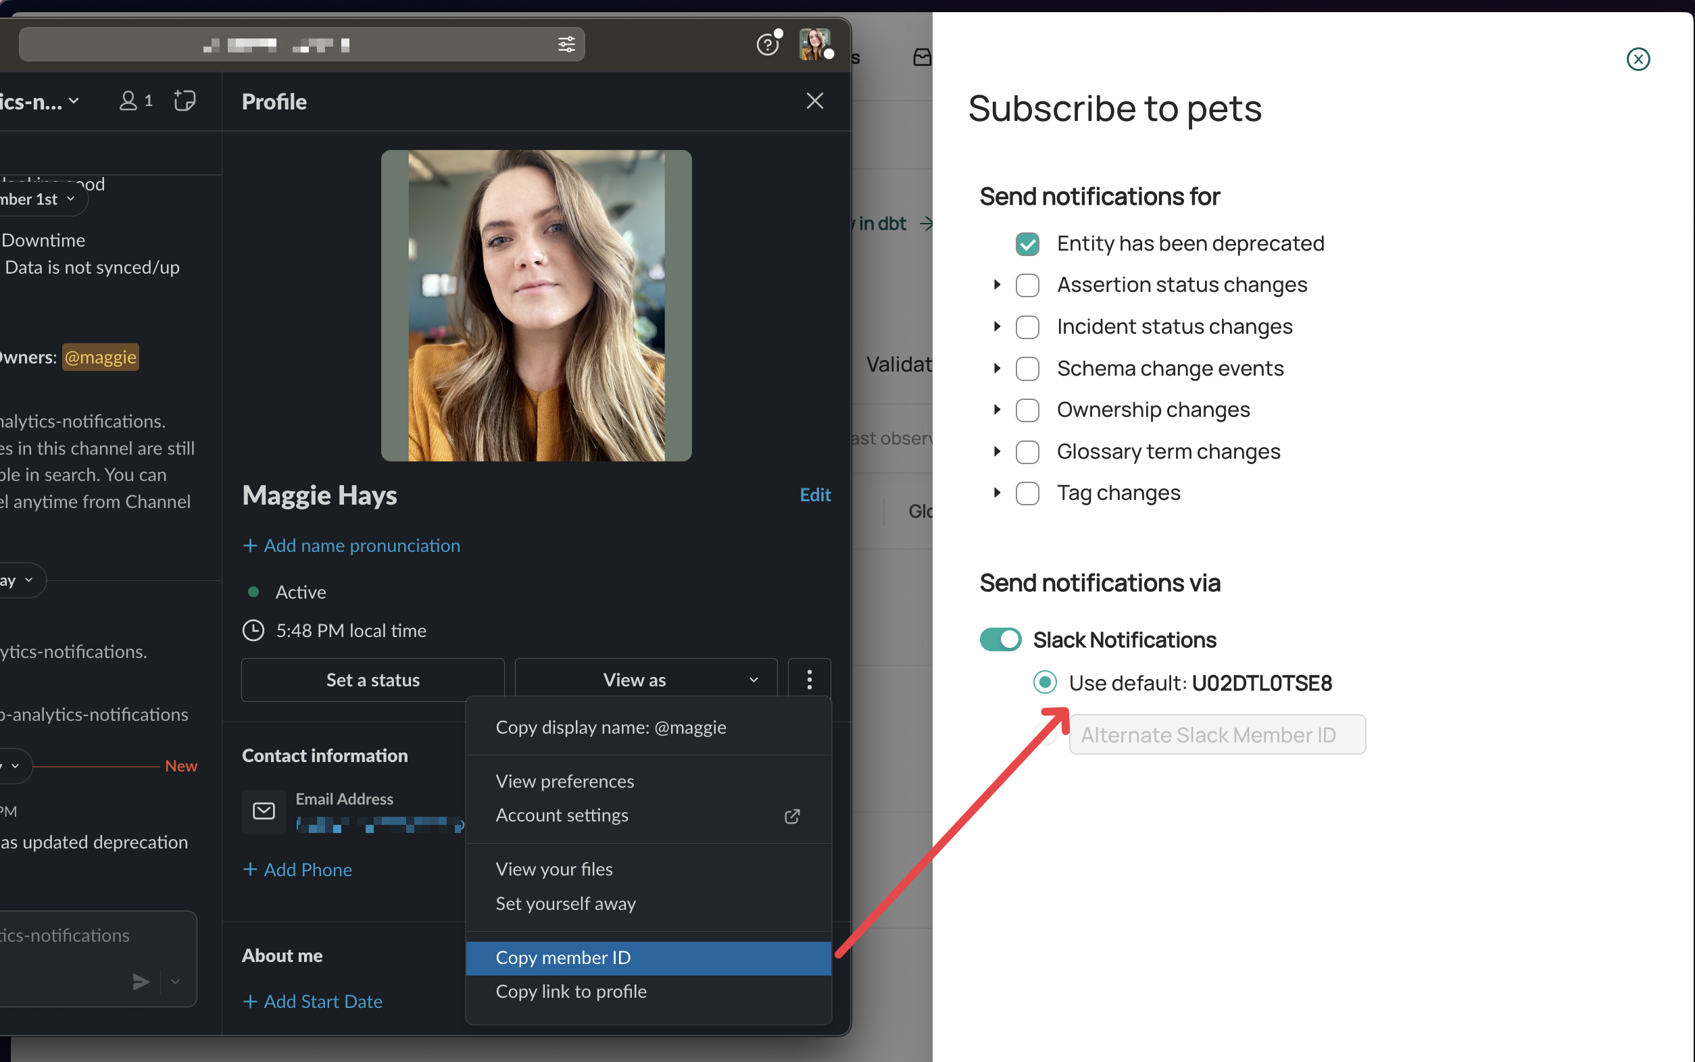Select the Use default member ID radio

(x=1045, y=682)
